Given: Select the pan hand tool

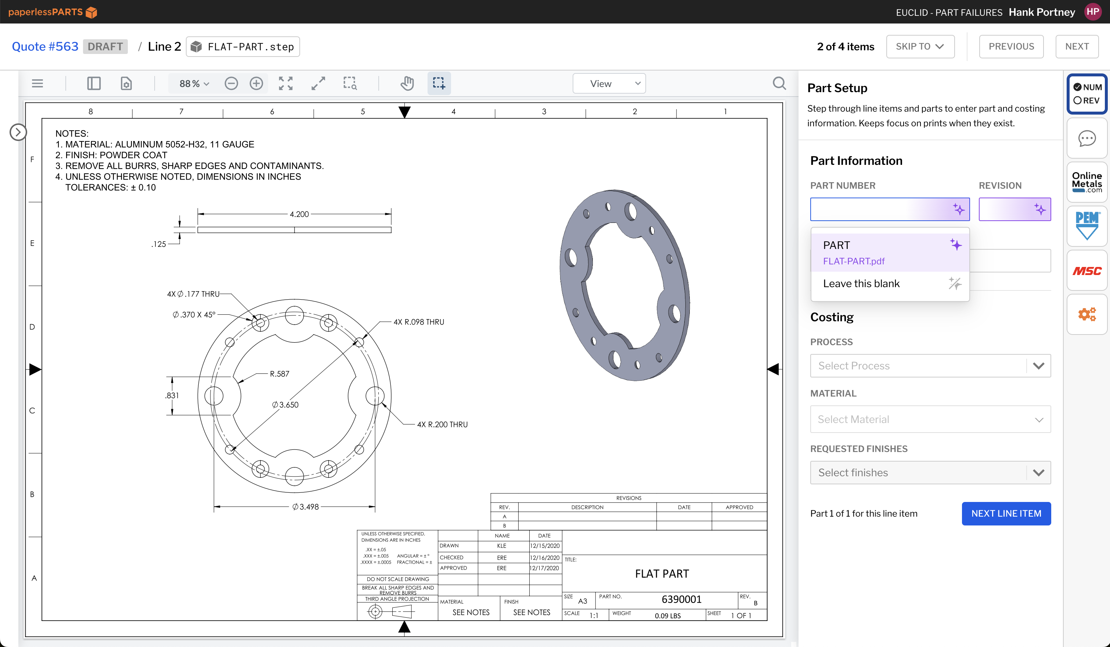Looking at the screenshot, I should coord(407,83).
